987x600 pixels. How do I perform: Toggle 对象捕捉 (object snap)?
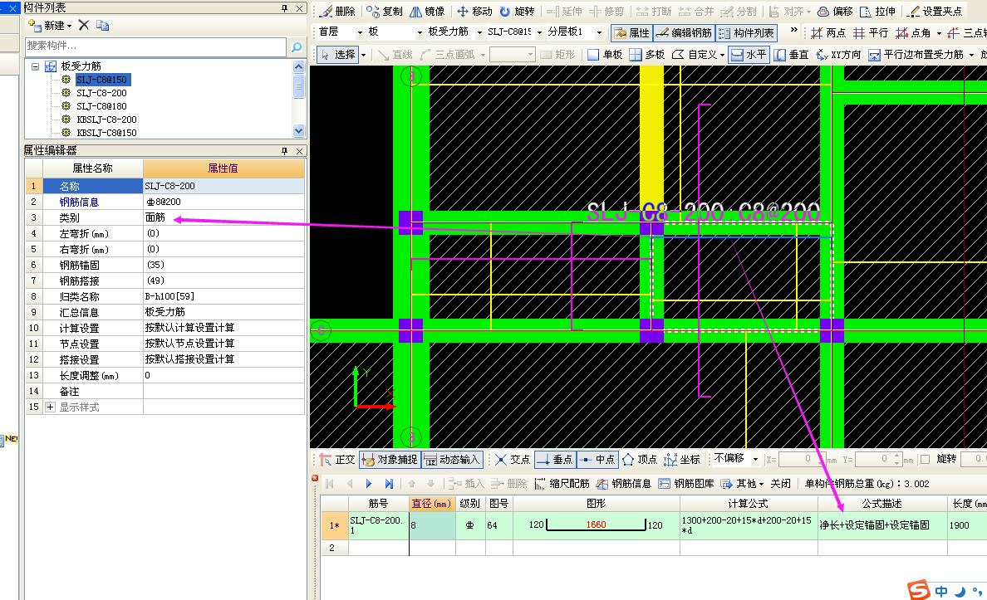click(389, 460)
